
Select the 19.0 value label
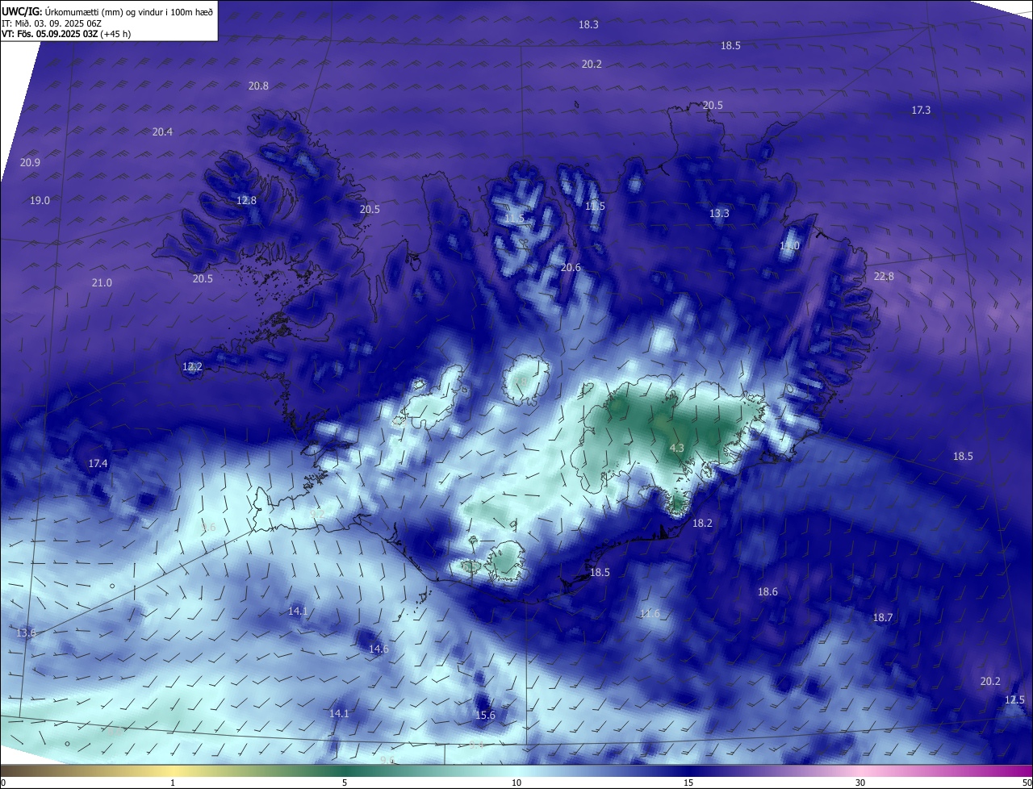point(40,201)
